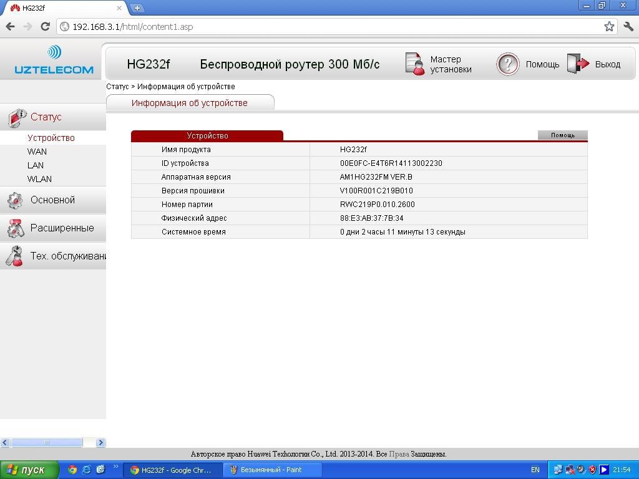The image size is (639, 479).
Task: Click the Основной gear icon
Action: click(x=16, y=200)
